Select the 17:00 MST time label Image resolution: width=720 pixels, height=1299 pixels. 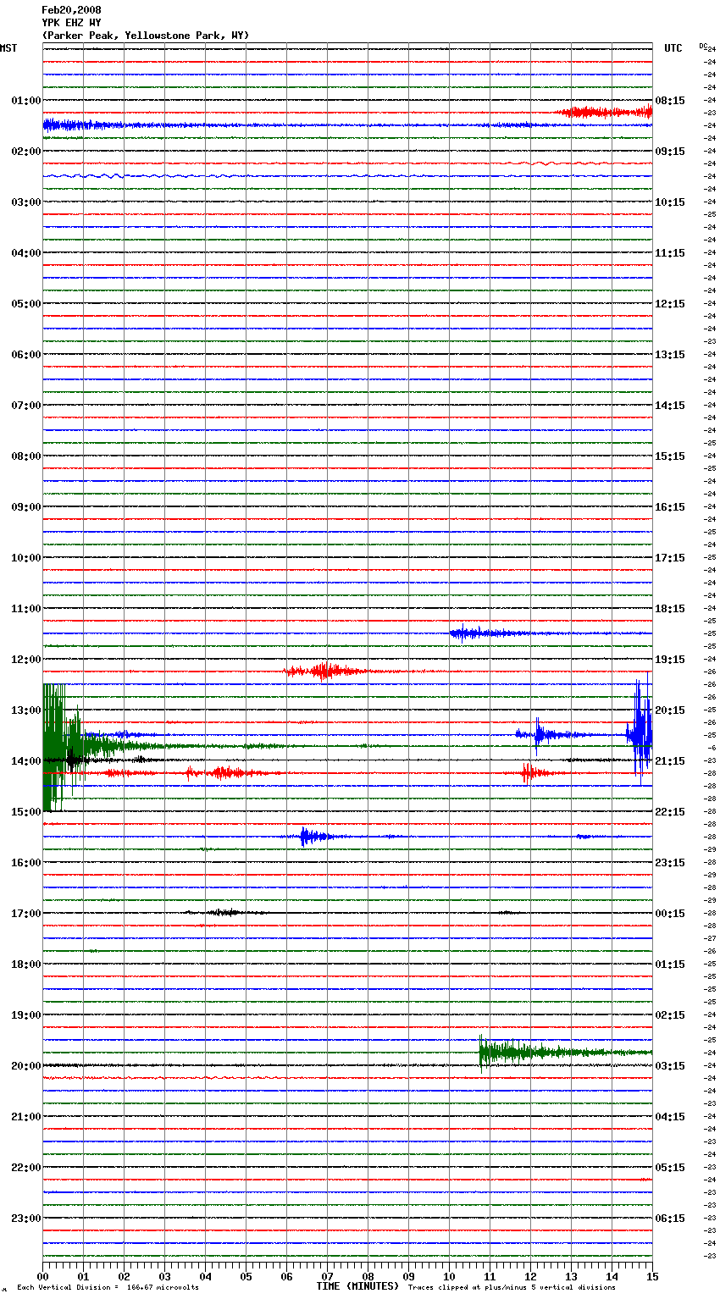click(25, 914)
